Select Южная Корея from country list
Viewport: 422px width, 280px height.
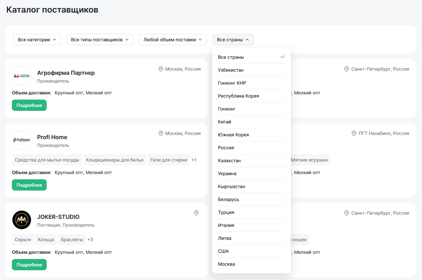251,135
